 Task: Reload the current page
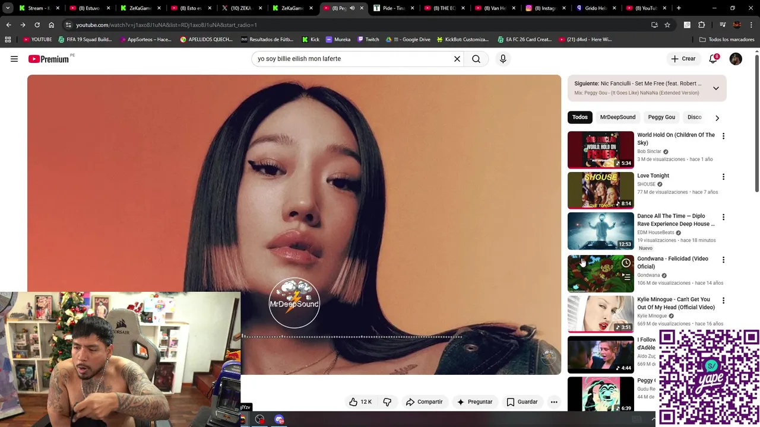[x=37, y=25]
